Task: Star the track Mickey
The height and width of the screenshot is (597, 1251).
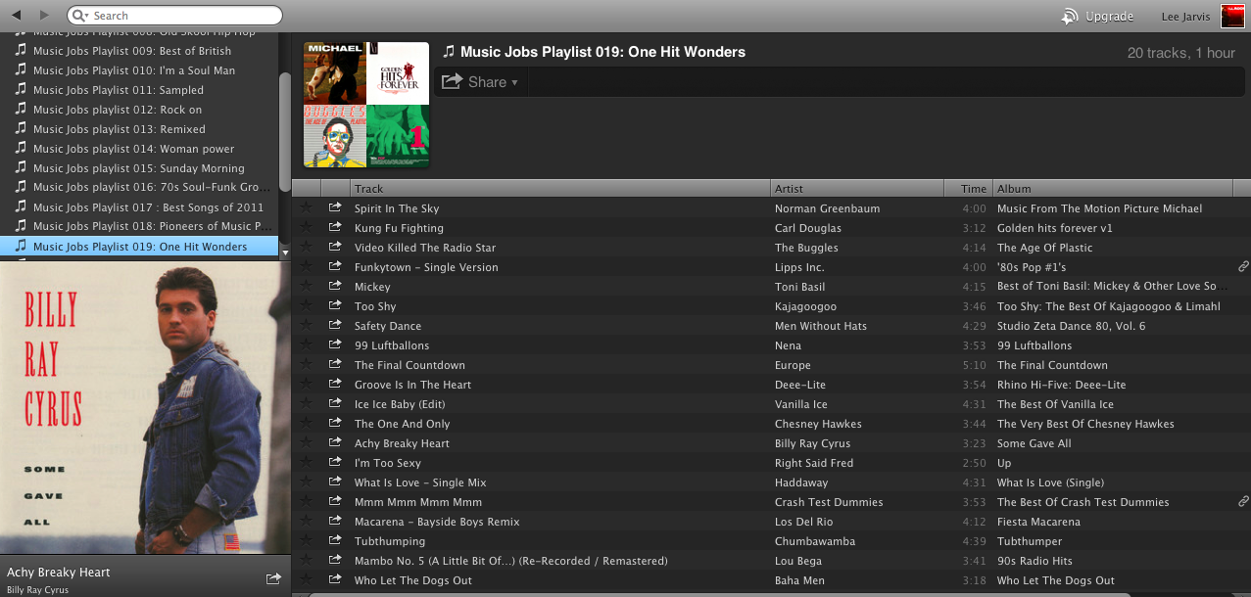Action: tap(306, 286)
